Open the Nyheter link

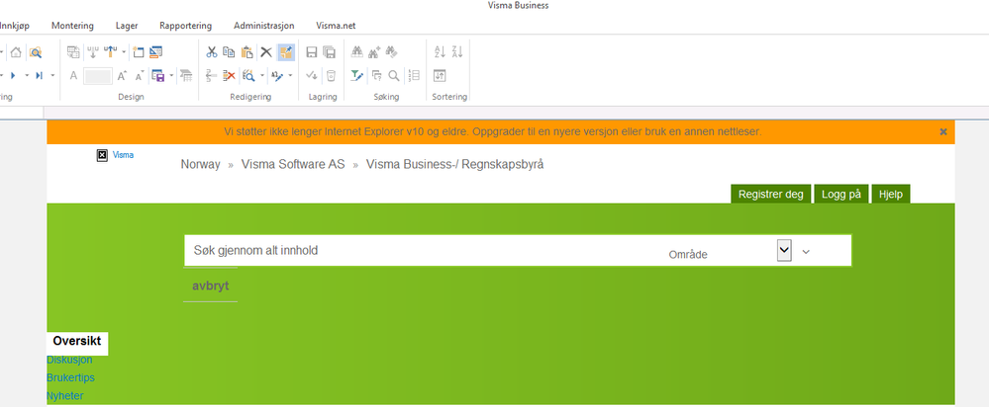coord(65,396)
